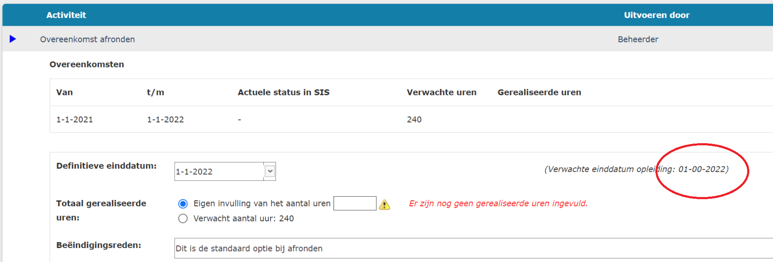Select 'Verwacht aantal uur: 240' radio button

click(183, 219)
